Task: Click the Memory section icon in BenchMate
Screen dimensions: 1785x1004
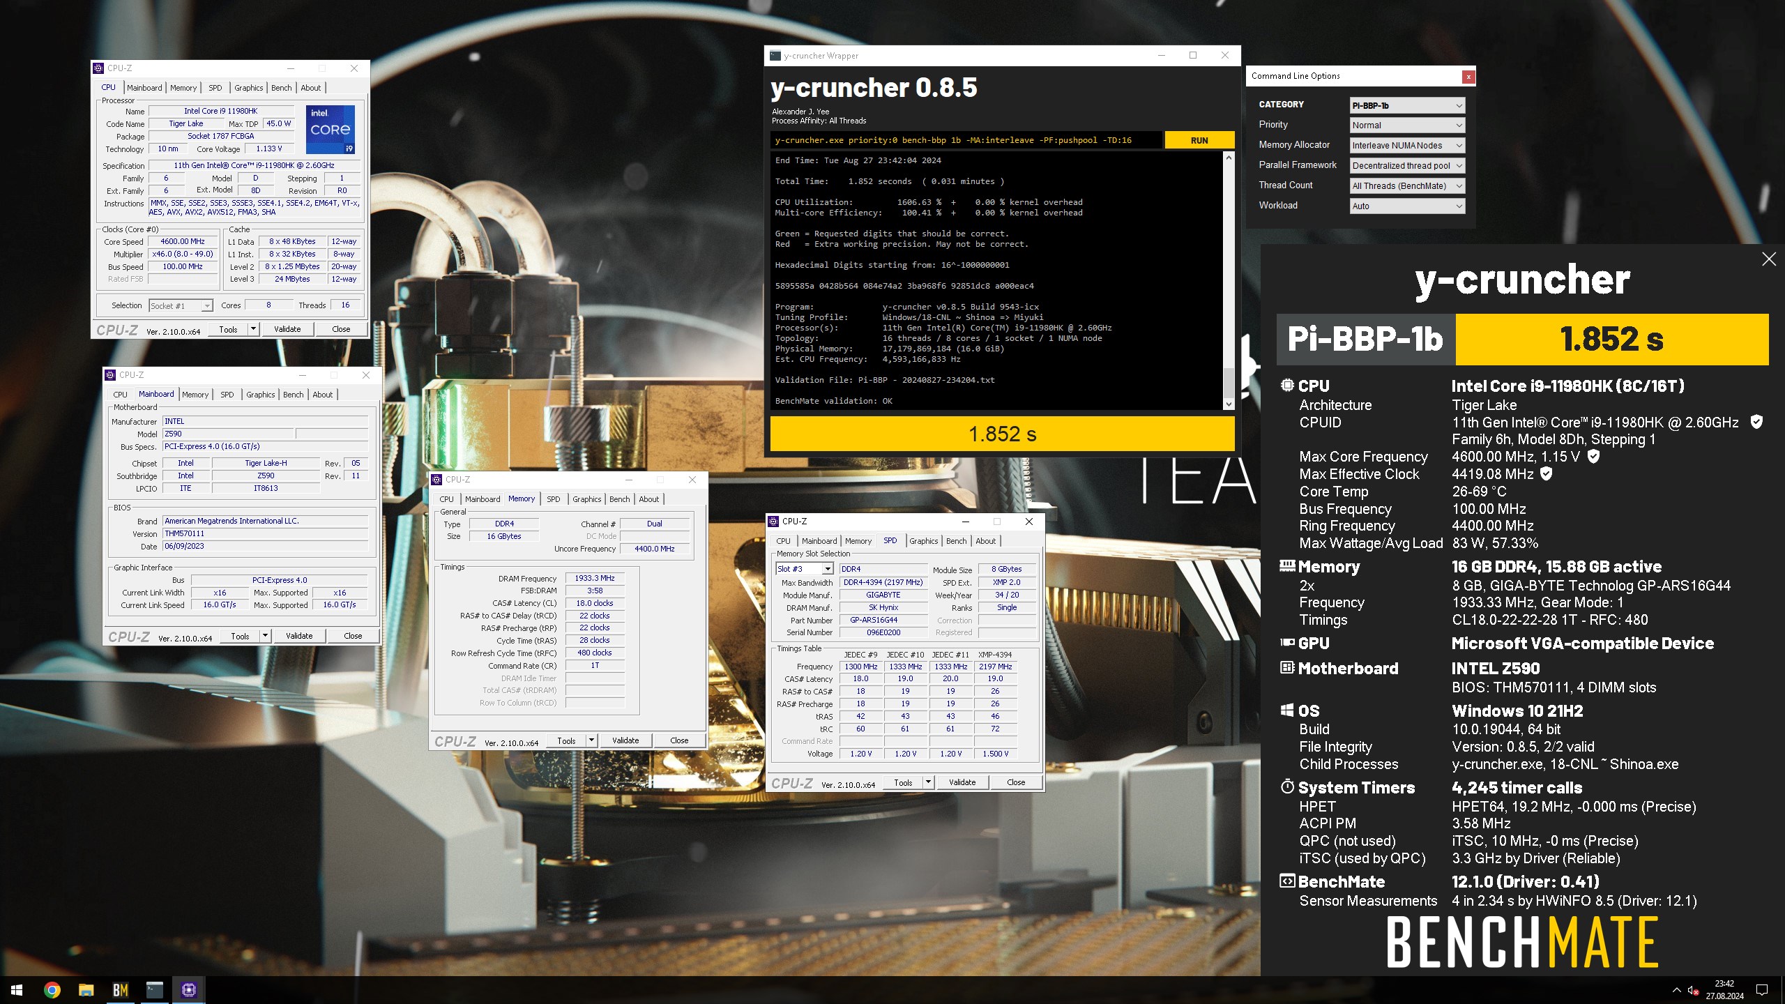Action: [x=1287, y=566]
